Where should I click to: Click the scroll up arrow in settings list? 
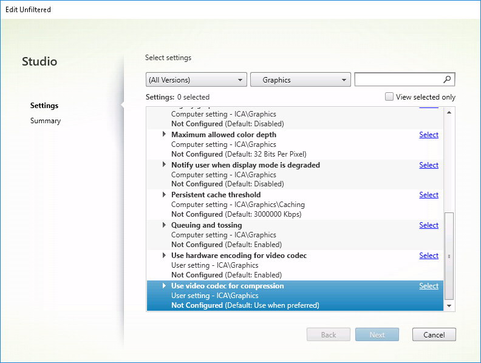(x=449, y=112)
